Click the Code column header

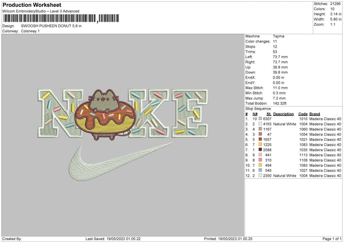303,114
